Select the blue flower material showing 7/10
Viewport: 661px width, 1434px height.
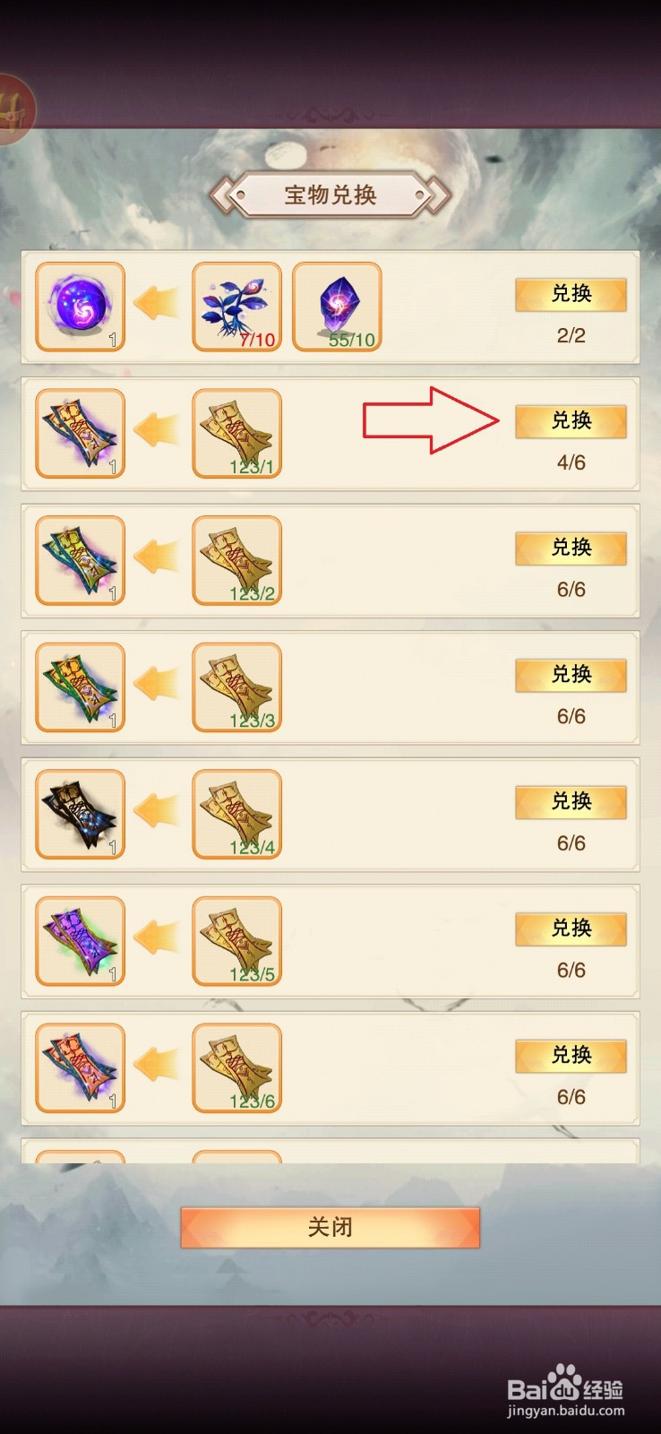point(237,307)
